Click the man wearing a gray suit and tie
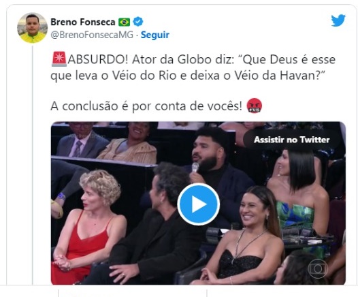Viewport: 358px width, 297px height. point(80,140)
